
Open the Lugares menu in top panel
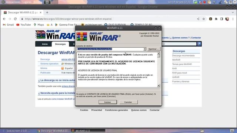pyautogui.click(x=27, y=2)
